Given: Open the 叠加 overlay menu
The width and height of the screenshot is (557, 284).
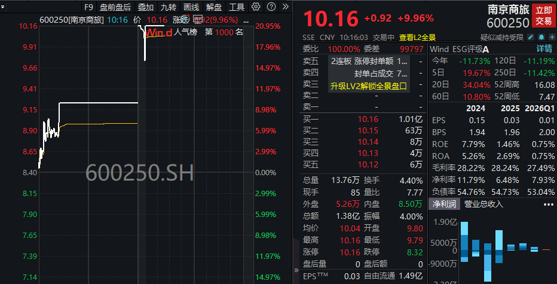Looking at the screenshot, I should (146, 7).
